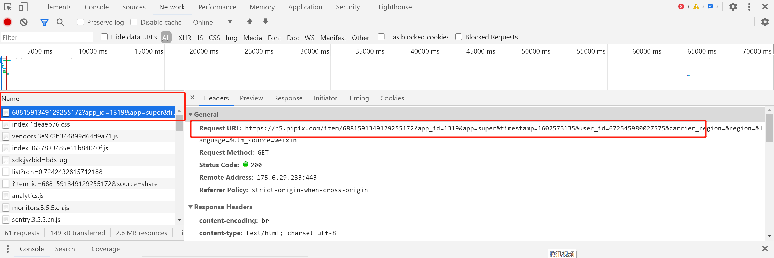Open the Application panel
The image size is (774, 258).
(305, 7)
